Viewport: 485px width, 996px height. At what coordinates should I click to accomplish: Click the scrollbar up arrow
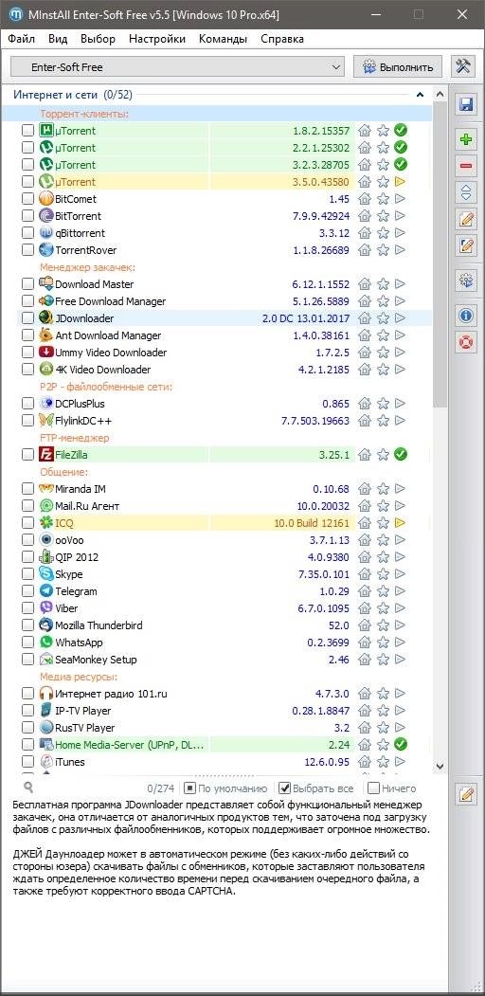[440, 94]
